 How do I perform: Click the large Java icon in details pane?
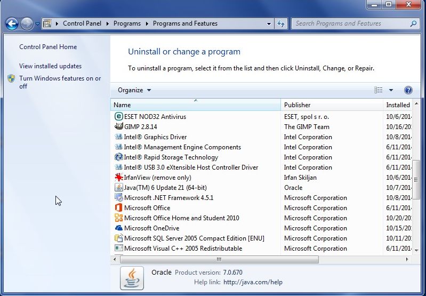point(132,278)
